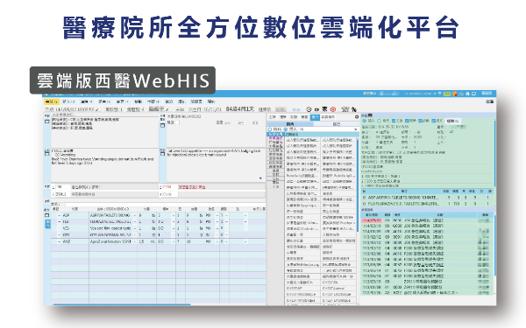Select the red-highlighted 114/05/02 visit history row
The width and height of the screenshot is (526, 328).
pyautogui.click(x=427, y=220)
